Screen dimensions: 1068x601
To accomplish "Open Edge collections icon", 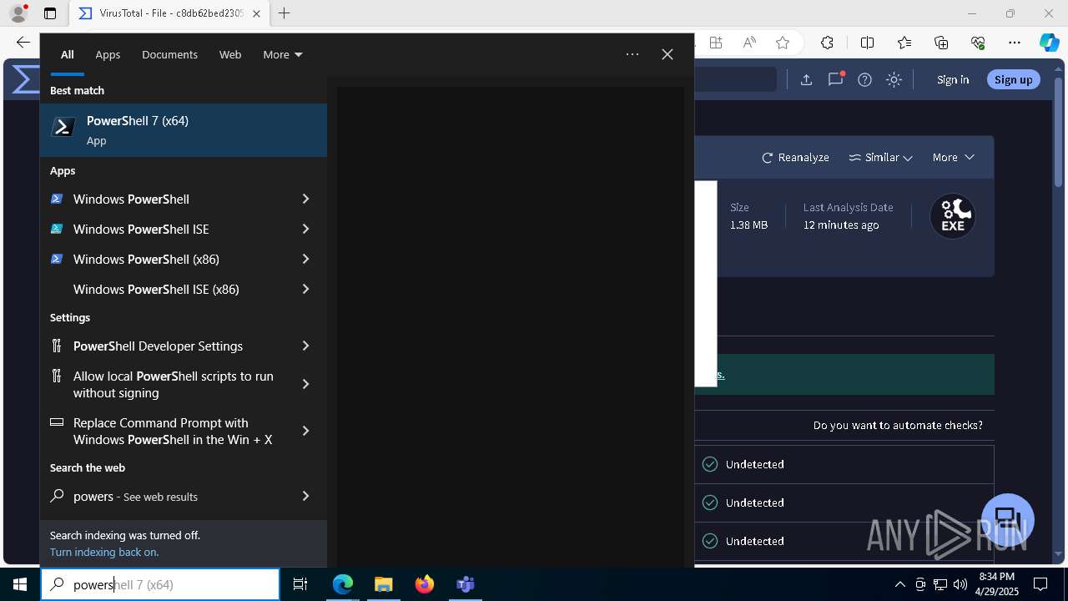I will tap(941, 43).
